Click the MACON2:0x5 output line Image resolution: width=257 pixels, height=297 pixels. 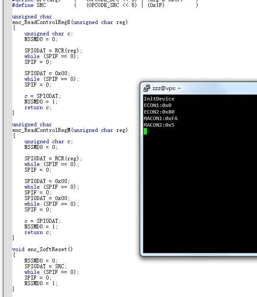(159, 125)
